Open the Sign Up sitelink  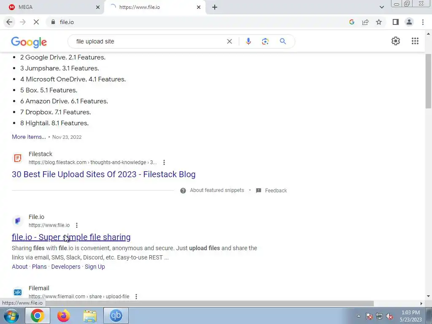tap(95, 267)
